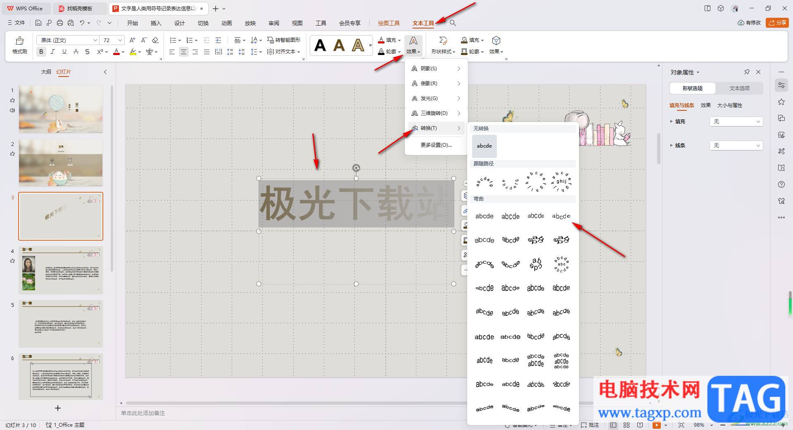
Task: Apply bullet list formatting
Action: (x=173, y=40)
